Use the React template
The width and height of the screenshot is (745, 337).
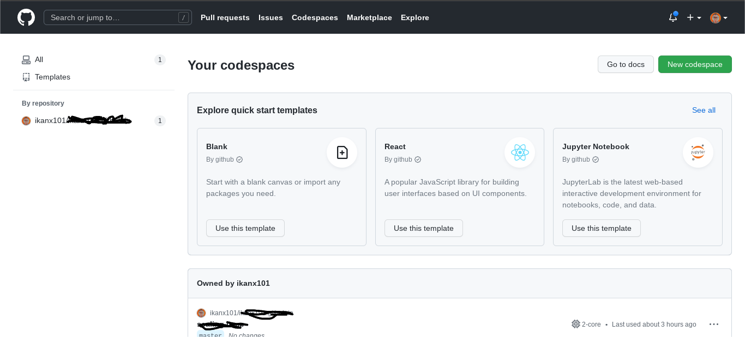424,228
